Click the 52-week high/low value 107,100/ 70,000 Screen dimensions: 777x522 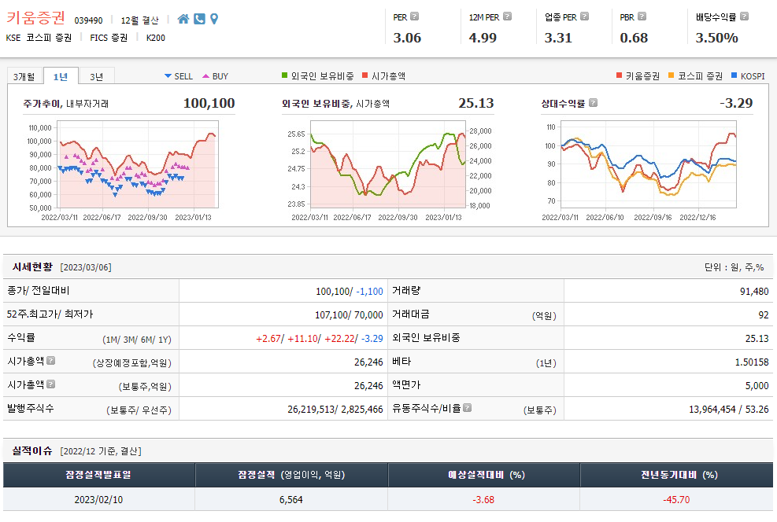[349, 314]
